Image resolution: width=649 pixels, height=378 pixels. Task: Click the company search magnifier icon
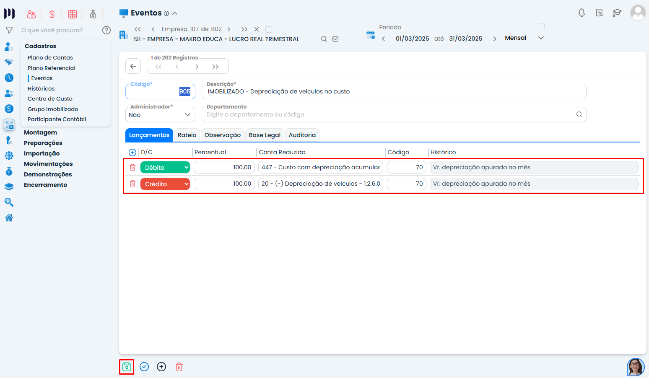pyautogui.click(x=324, y=39)
